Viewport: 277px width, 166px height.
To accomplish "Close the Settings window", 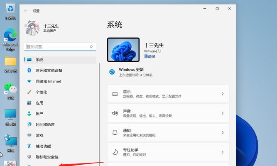I will (x=230, y=8).
